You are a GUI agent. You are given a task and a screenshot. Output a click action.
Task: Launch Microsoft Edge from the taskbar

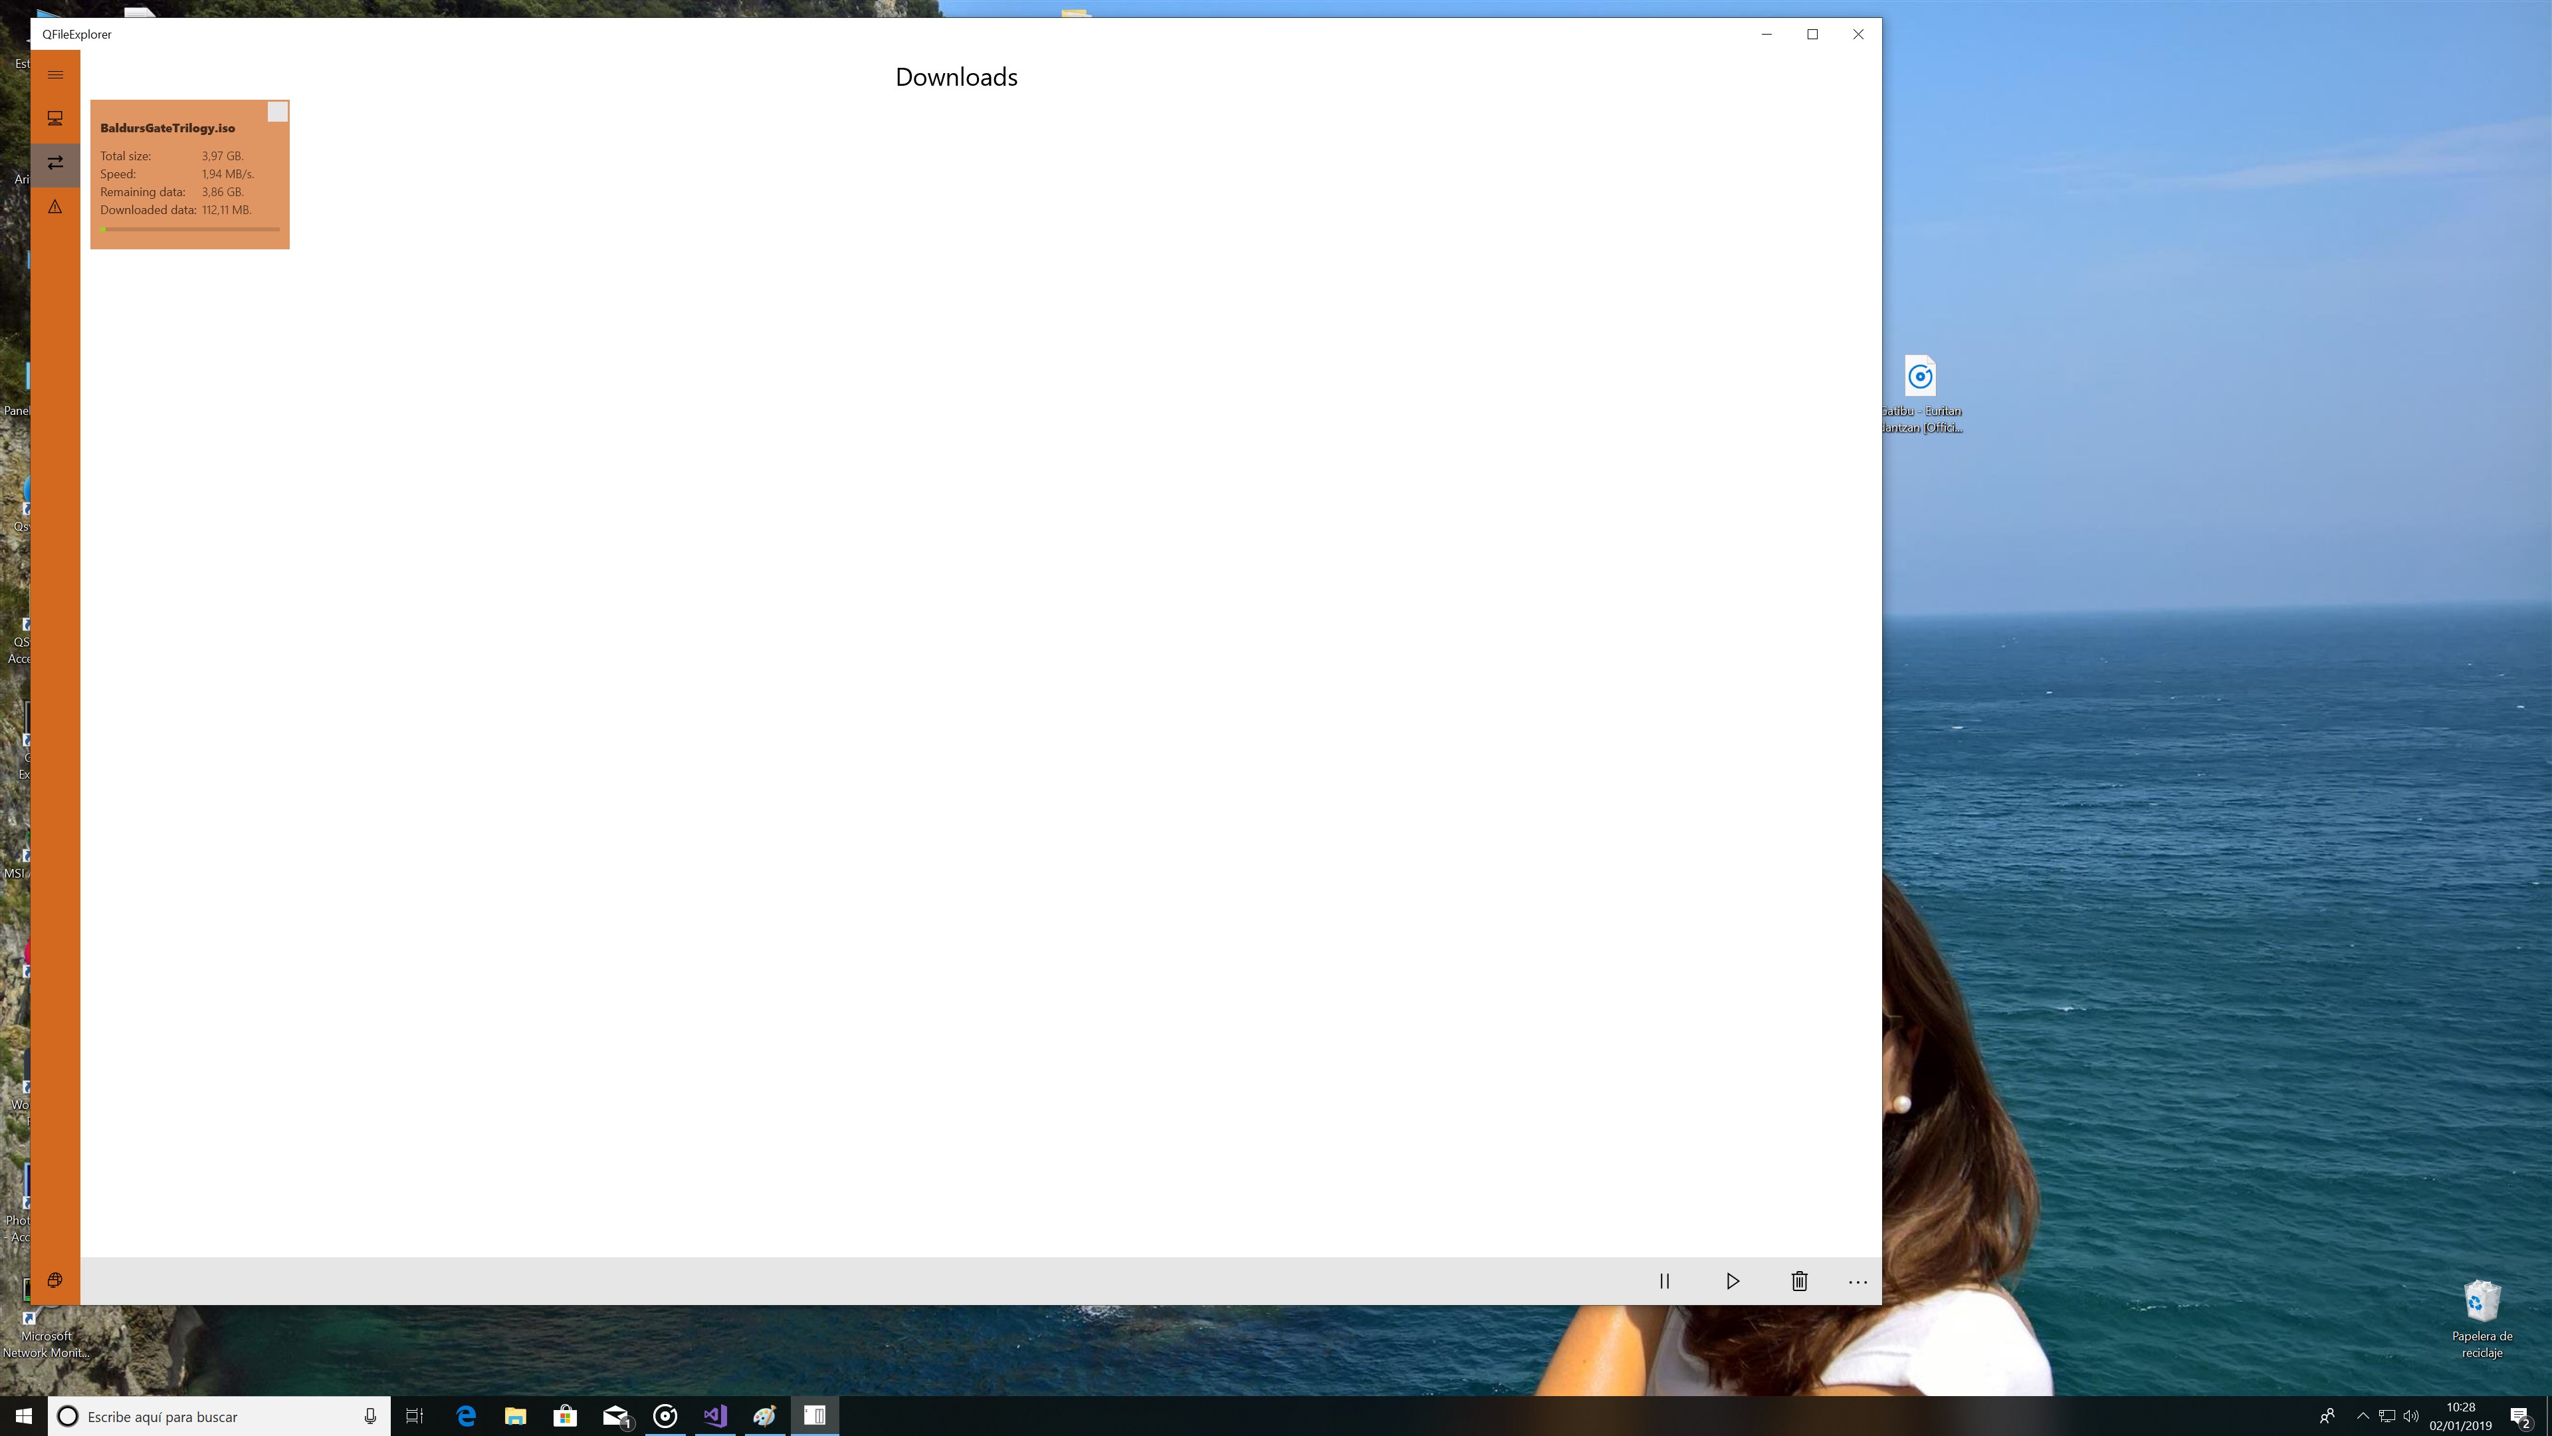[466, 1416]
